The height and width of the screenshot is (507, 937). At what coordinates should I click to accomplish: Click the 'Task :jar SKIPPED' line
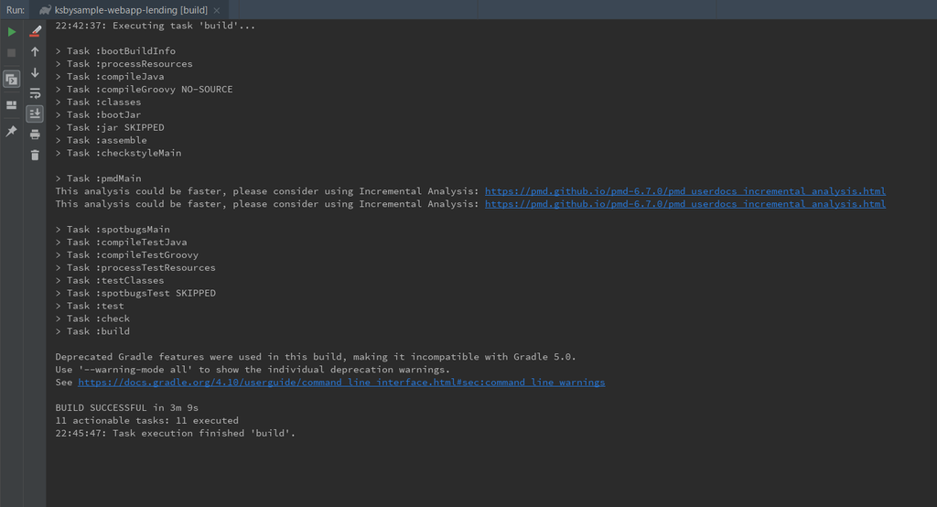point(110,127)
